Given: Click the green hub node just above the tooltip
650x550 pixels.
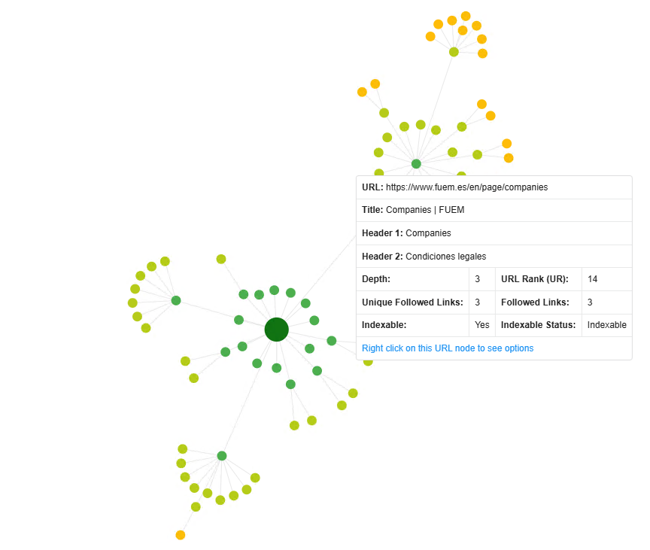Looking at the screenshot, I should tap(416, 164).
